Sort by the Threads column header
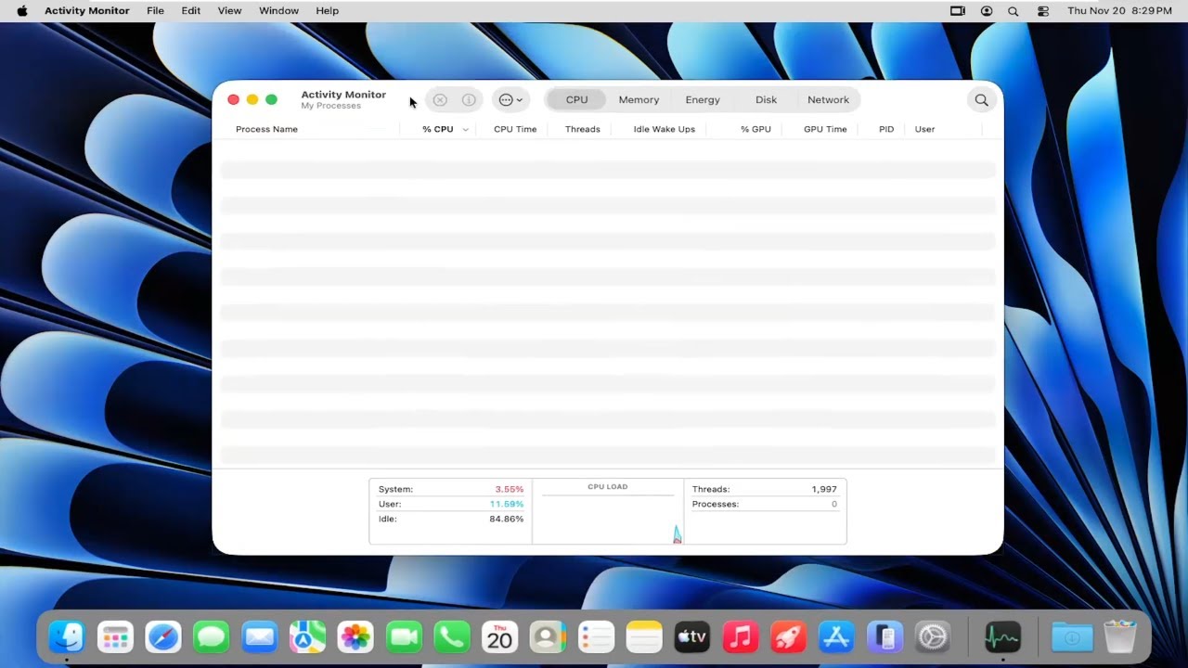This screenshot has height=668, width=1188. (x=583, y=129)
